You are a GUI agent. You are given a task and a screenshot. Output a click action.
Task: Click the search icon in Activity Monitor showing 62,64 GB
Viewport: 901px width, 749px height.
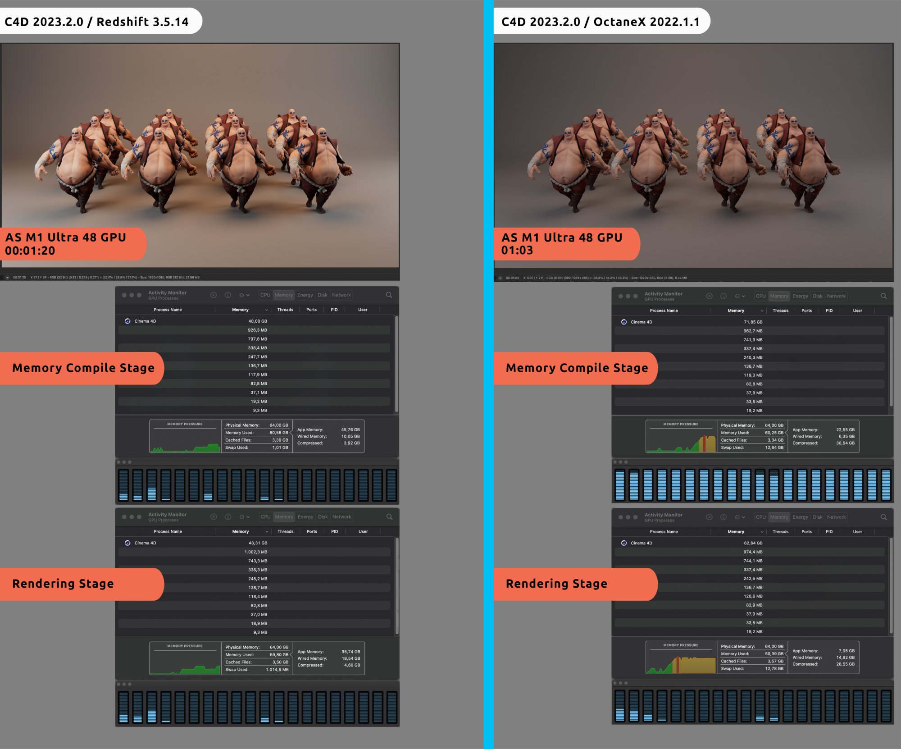(x=883, y=517)
